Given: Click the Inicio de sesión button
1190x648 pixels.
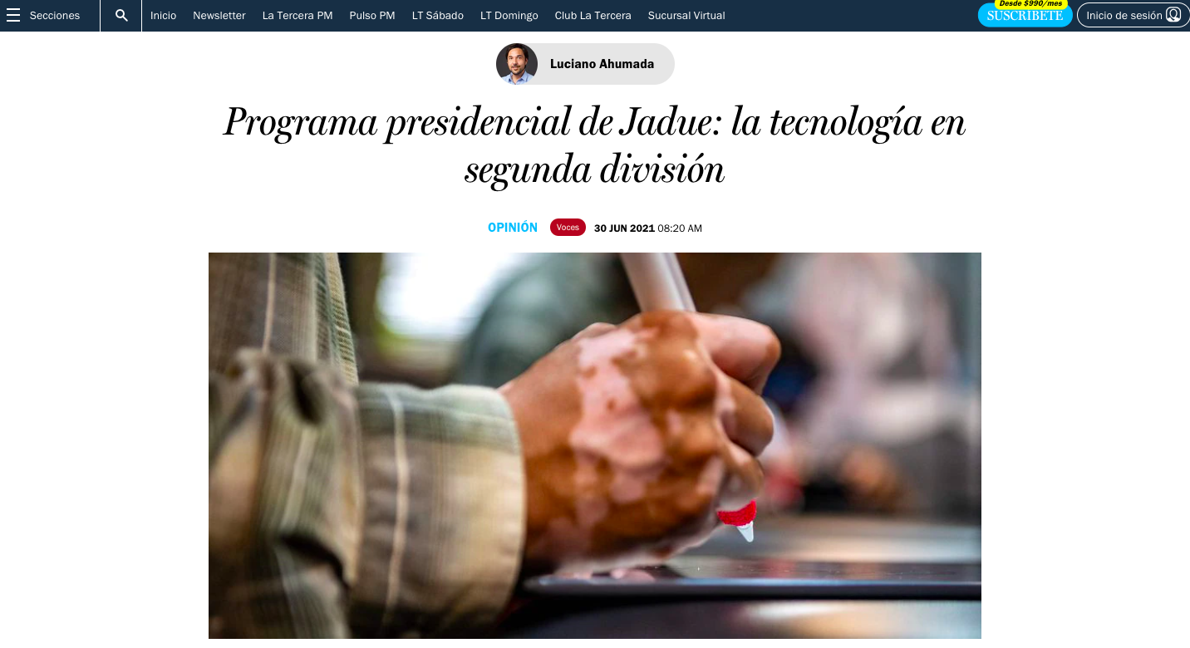Looking at the screenshot, I should tap(1133, 15).
